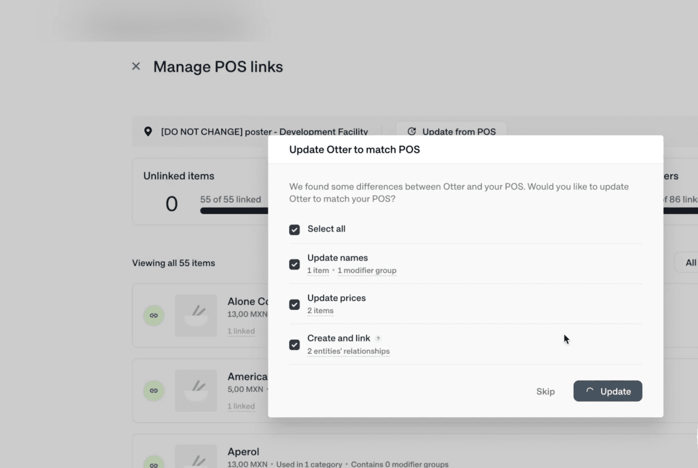Toggle the Create and link checkbox

click(x=295, y=345)
